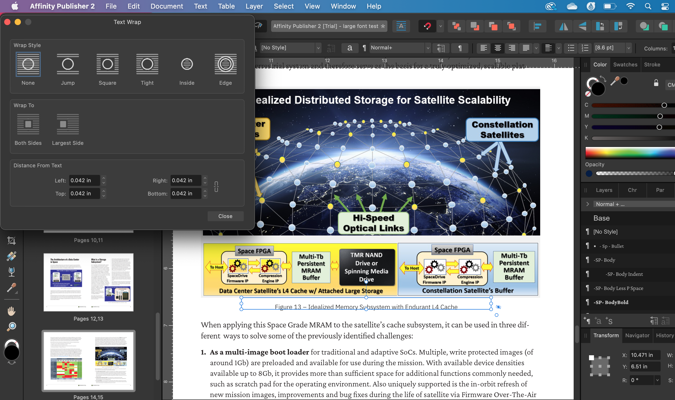Click Flip Vertical icon
Image resolution: width=675 pixels, height=400 pixels.
point(582,26)
